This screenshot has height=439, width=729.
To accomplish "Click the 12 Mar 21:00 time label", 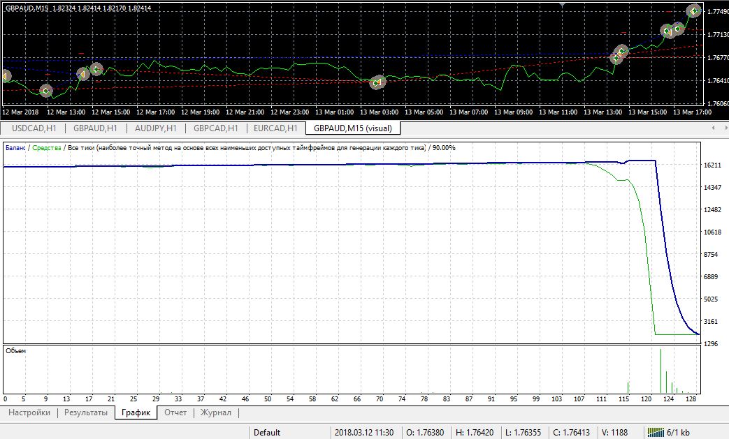I will coord(245,112).
